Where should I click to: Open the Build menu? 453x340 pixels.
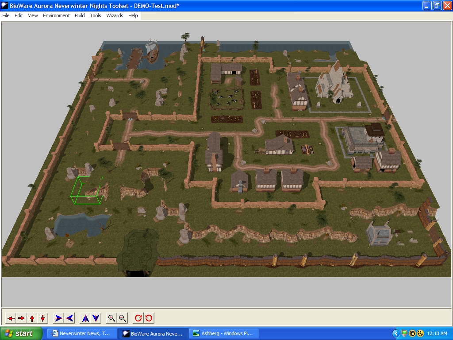pos(80,15)
